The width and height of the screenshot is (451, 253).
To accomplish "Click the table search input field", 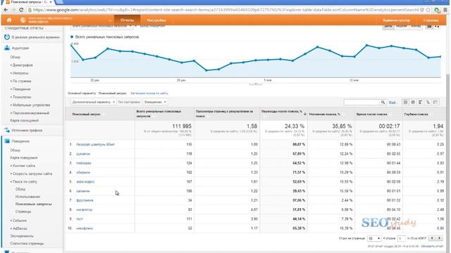I will 362,102.
